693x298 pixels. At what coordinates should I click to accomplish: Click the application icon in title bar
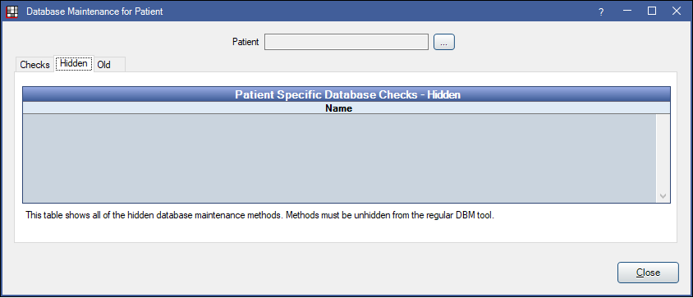point(13,11)
